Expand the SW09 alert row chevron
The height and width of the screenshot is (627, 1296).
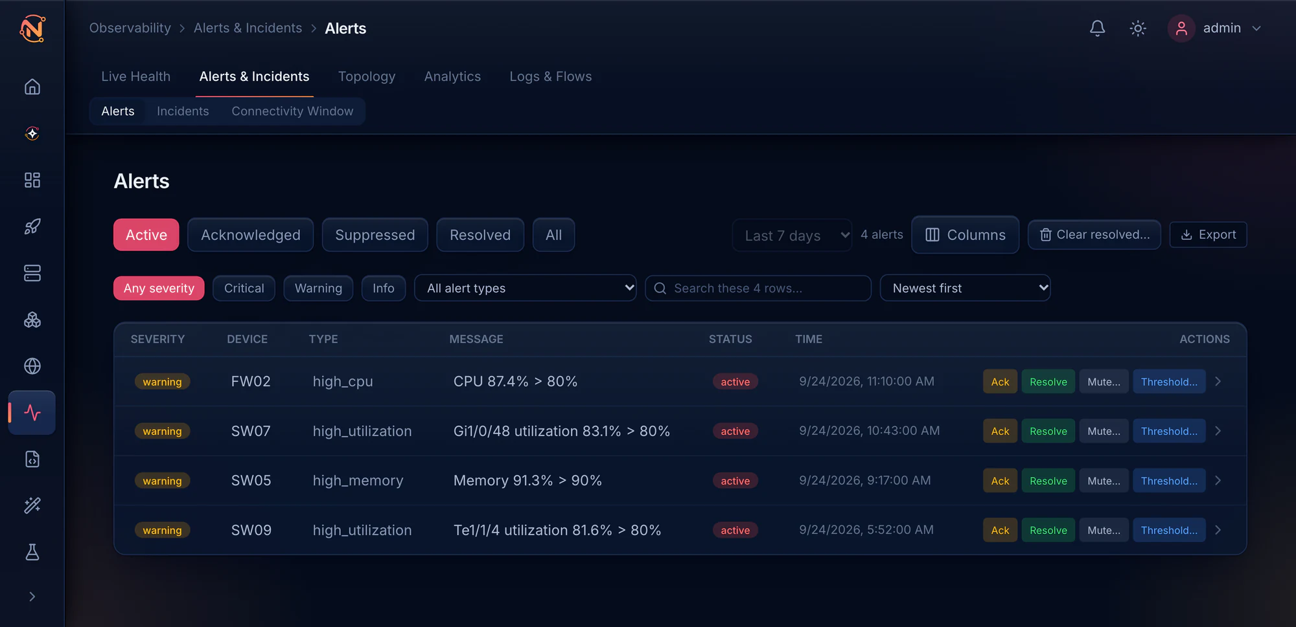(1218, 530)
